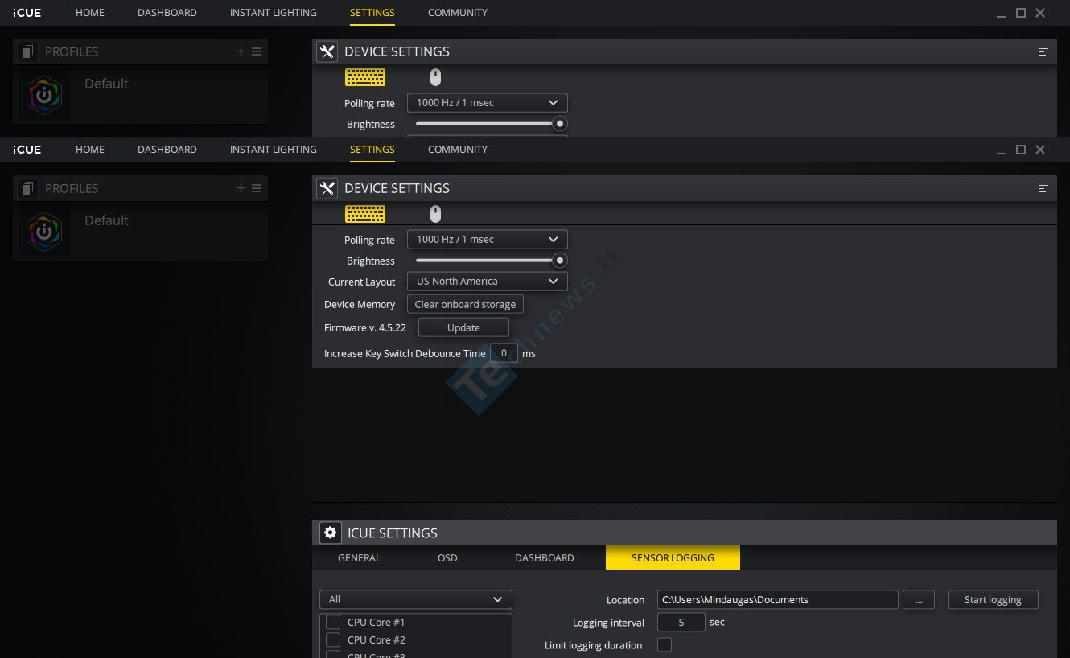1070x658 pixels.
Task: Select SETTINGS tab in front window
Action: point(372,150)
